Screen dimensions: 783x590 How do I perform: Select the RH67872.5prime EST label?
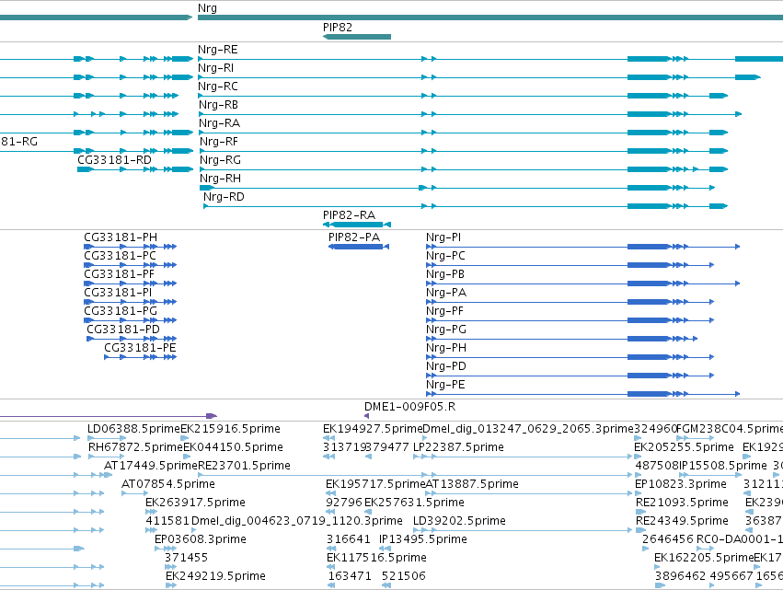pyautogui.click(x=136, y=447)
